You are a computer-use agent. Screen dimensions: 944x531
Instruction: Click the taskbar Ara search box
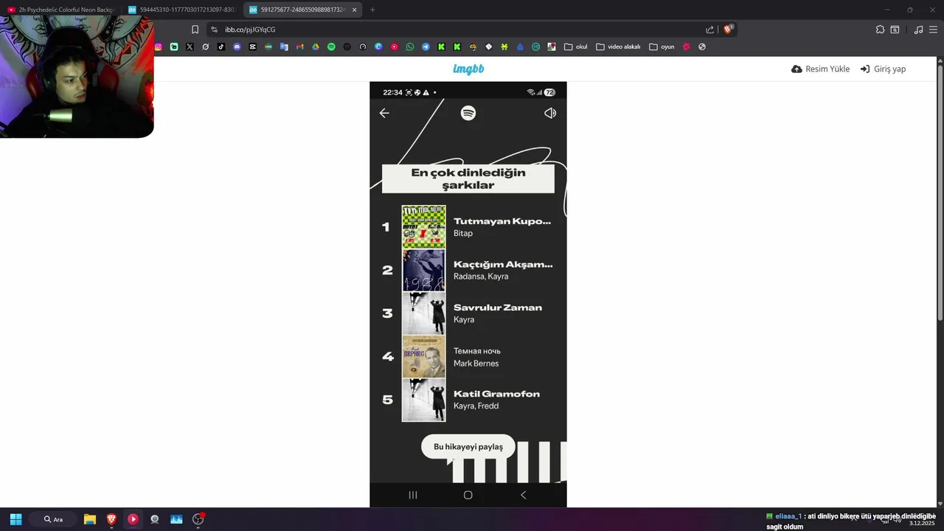click(53, 519)
